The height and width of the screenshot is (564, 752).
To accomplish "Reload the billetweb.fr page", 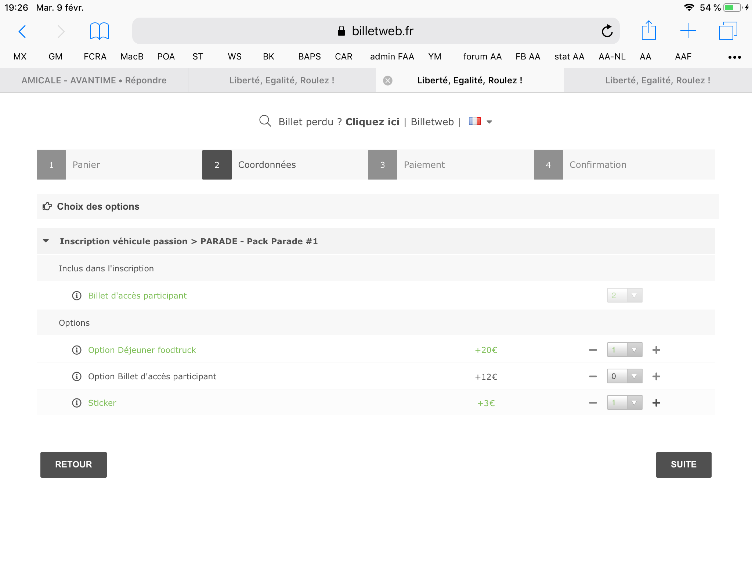I will tap(607, 31).
